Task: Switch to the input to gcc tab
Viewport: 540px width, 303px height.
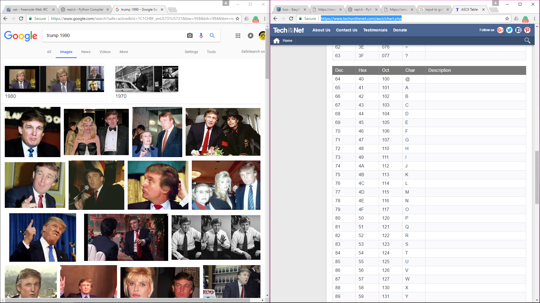Action: click(x=434, y=10)
